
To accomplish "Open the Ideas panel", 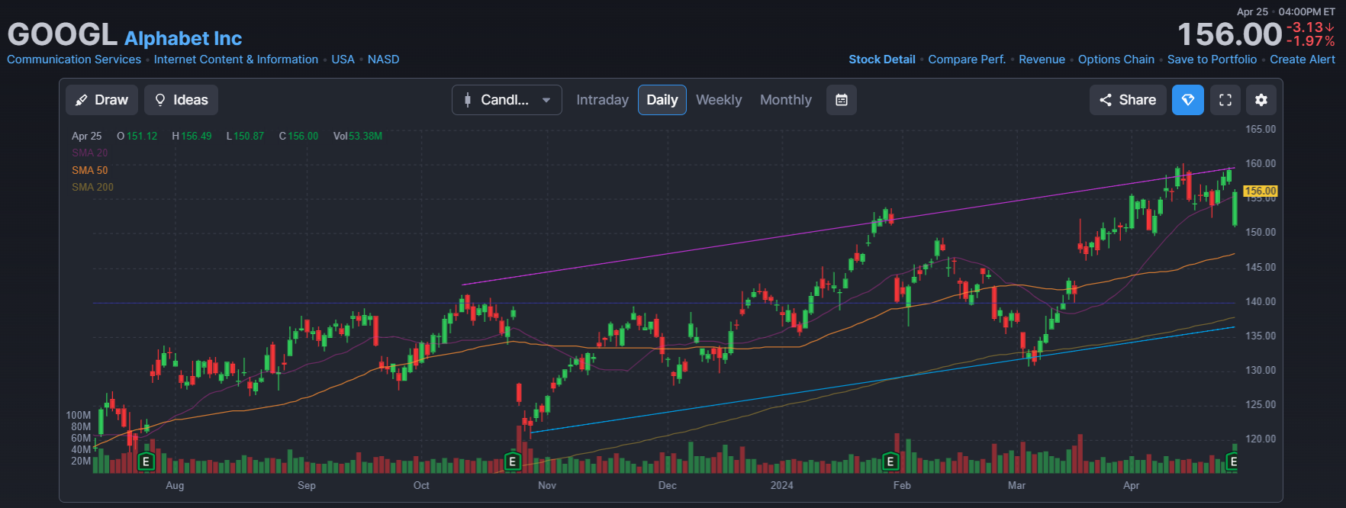I will point(182,100).
